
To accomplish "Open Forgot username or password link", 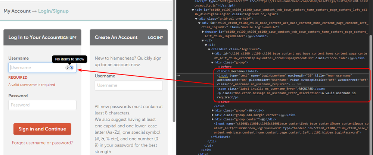I will tap(42, 143).
